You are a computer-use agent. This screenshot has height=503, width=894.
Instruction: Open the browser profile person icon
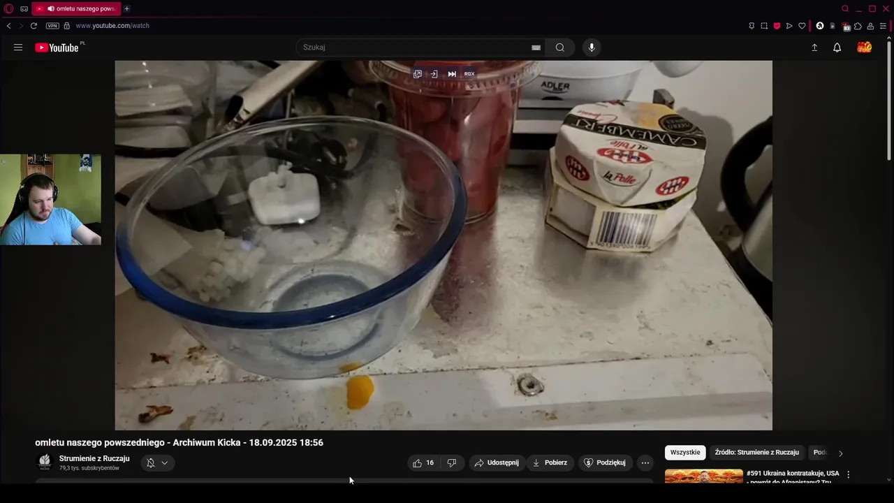tap(870, 26)
